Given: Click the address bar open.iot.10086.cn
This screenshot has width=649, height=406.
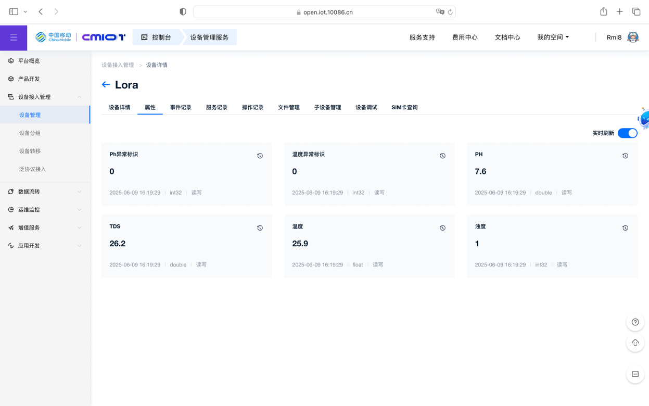Looking at the screenshot, I should [324, 12].
